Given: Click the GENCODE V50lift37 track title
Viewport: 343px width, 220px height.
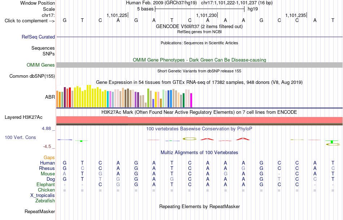Looking at the screenshot, I should [x=199, y=26].
